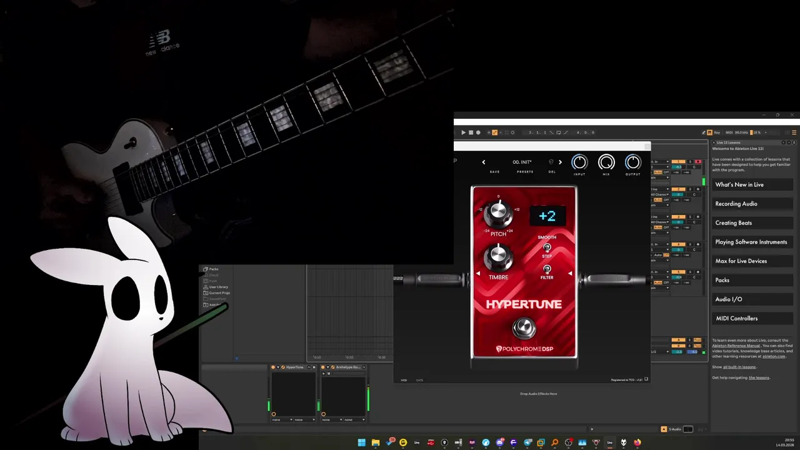800x450 pixels.
Task: Open the first none dropdown under HyperTune
Action: point(282,419)
